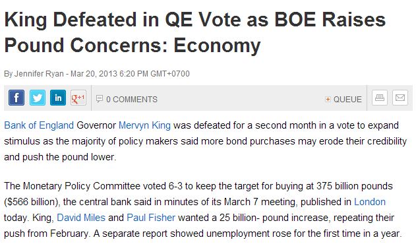
Task: Share the article on Twitter
Action: pyautogui.click(x=38, y=98)
